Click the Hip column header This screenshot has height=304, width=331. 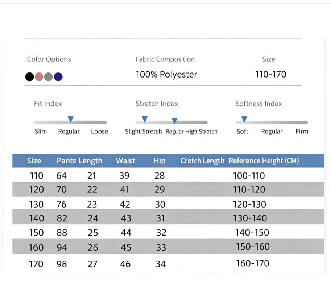tap(160, 161)
